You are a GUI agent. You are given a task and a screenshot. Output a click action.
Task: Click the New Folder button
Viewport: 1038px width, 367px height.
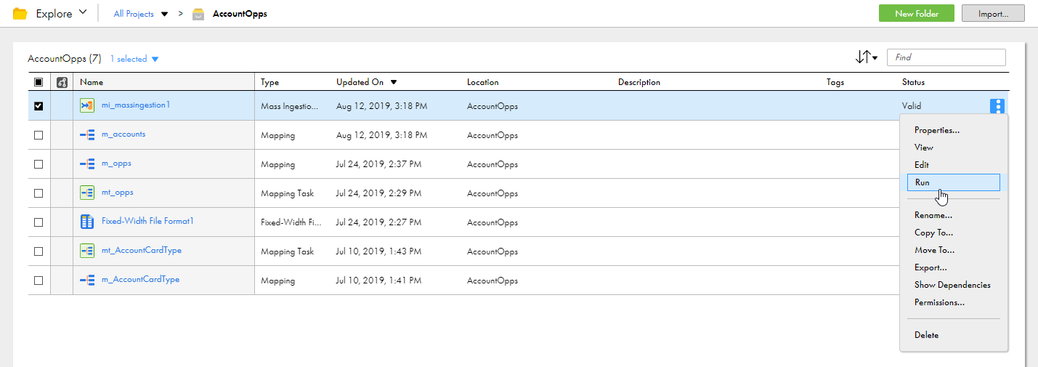point(917,13)
